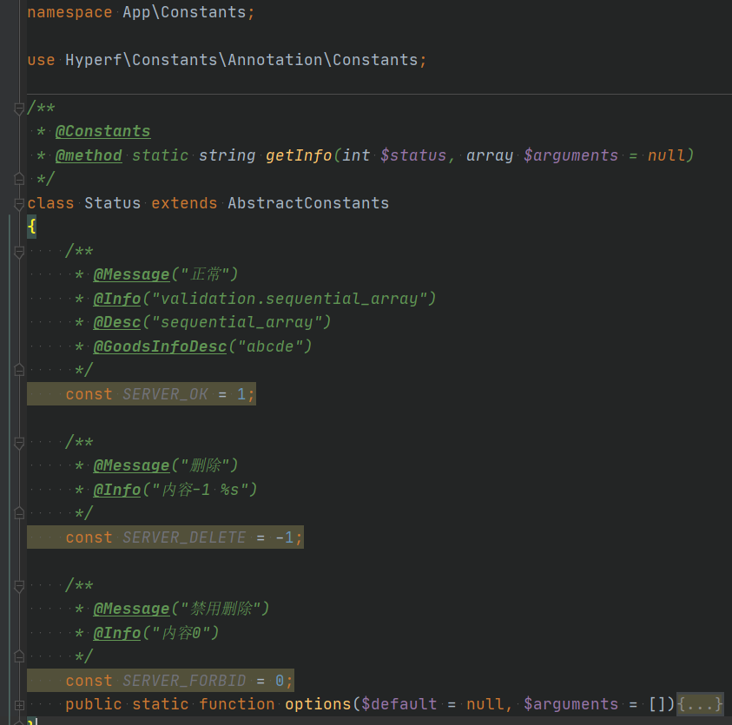Image resolution: width=732 pixels, height=725 pixels.
Task: Click the use keyword
Action: click(x=41, y=60)
